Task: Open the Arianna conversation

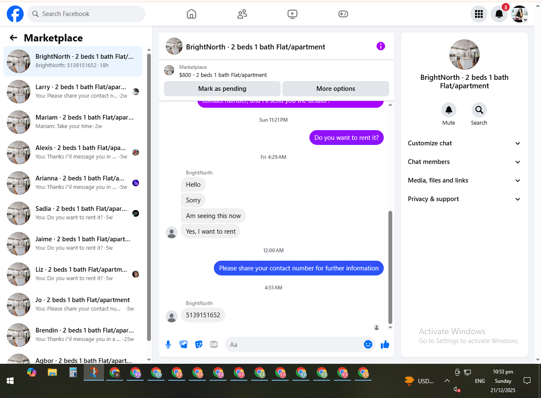Action: click(73, 183)
